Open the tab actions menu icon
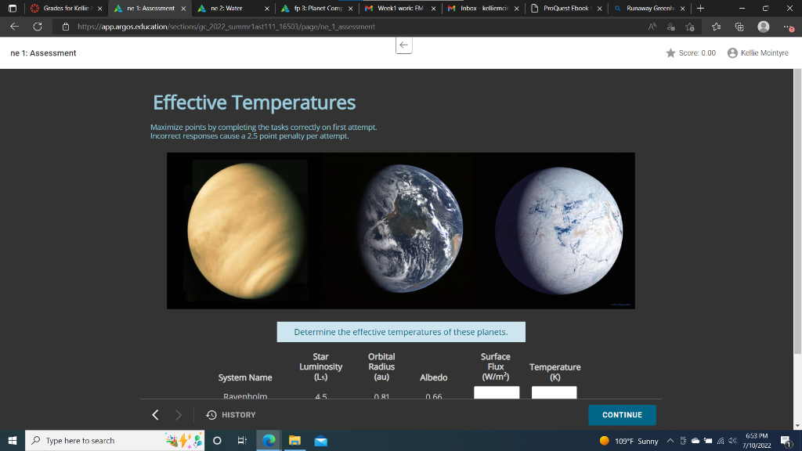 pyautogui.click(x=13, y=8)
